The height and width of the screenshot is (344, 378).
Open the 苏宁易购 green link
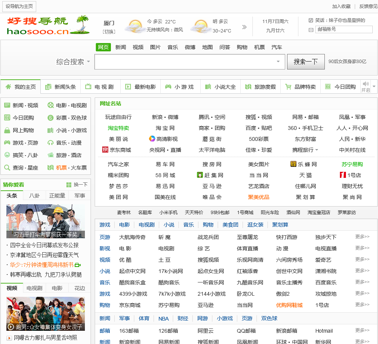352,164
